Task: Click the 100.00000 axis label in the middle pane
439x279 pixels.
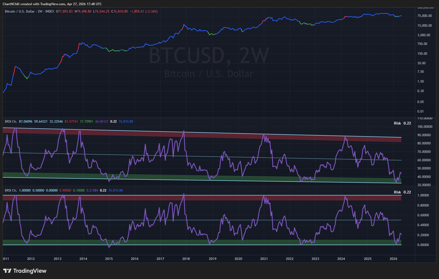Action: (425, 127)
